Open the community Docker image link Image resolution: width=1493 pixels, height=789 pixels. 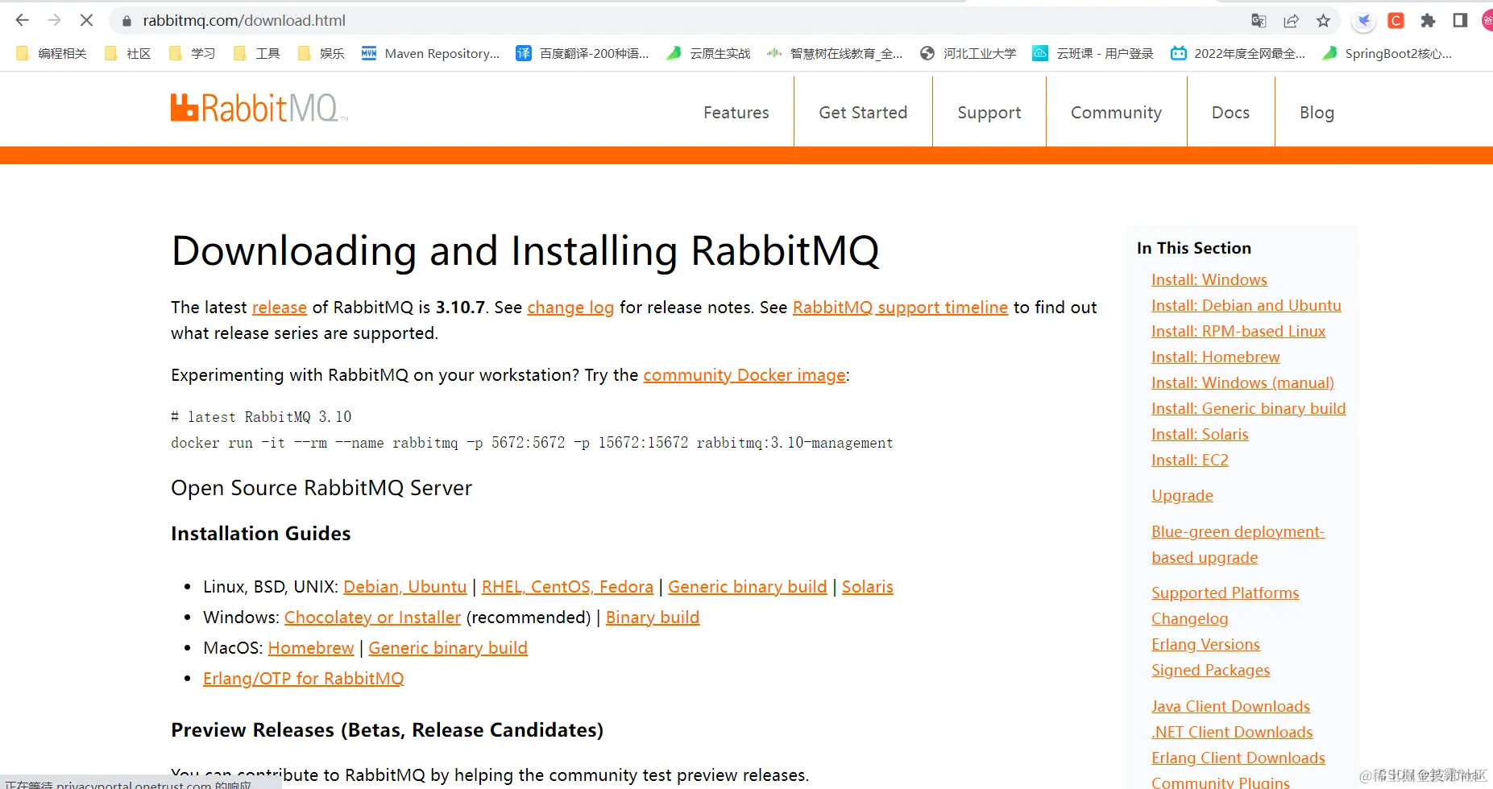[x=744, y=375]
